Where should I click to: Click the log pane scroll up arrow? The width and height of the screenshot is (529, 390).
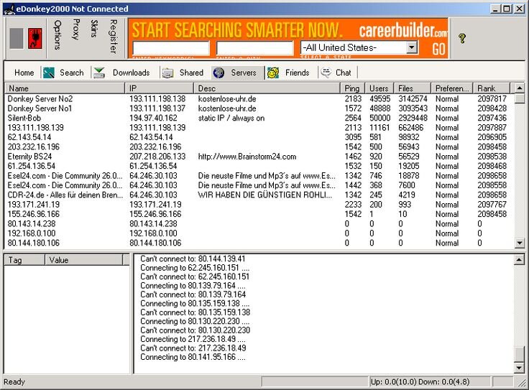(x=520, y=259)
